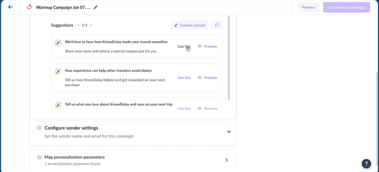Click the back arrow icon

(x=10, y=7)
